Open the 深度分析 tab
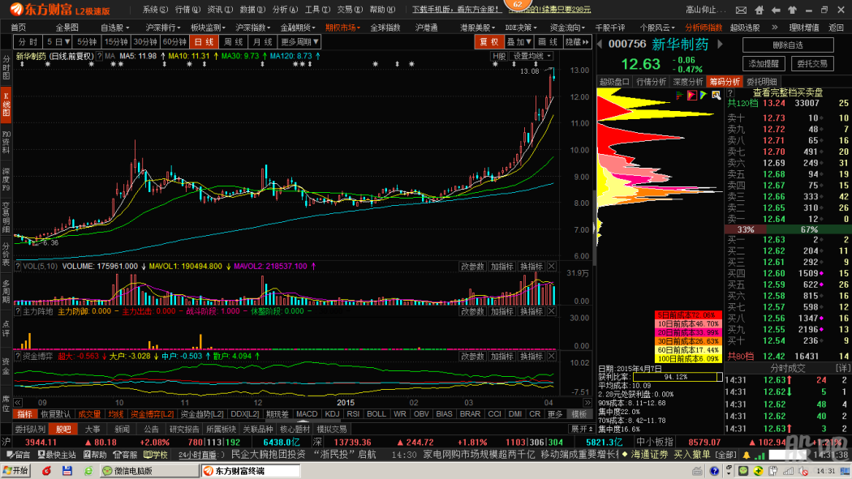 (x=687, y=82)
